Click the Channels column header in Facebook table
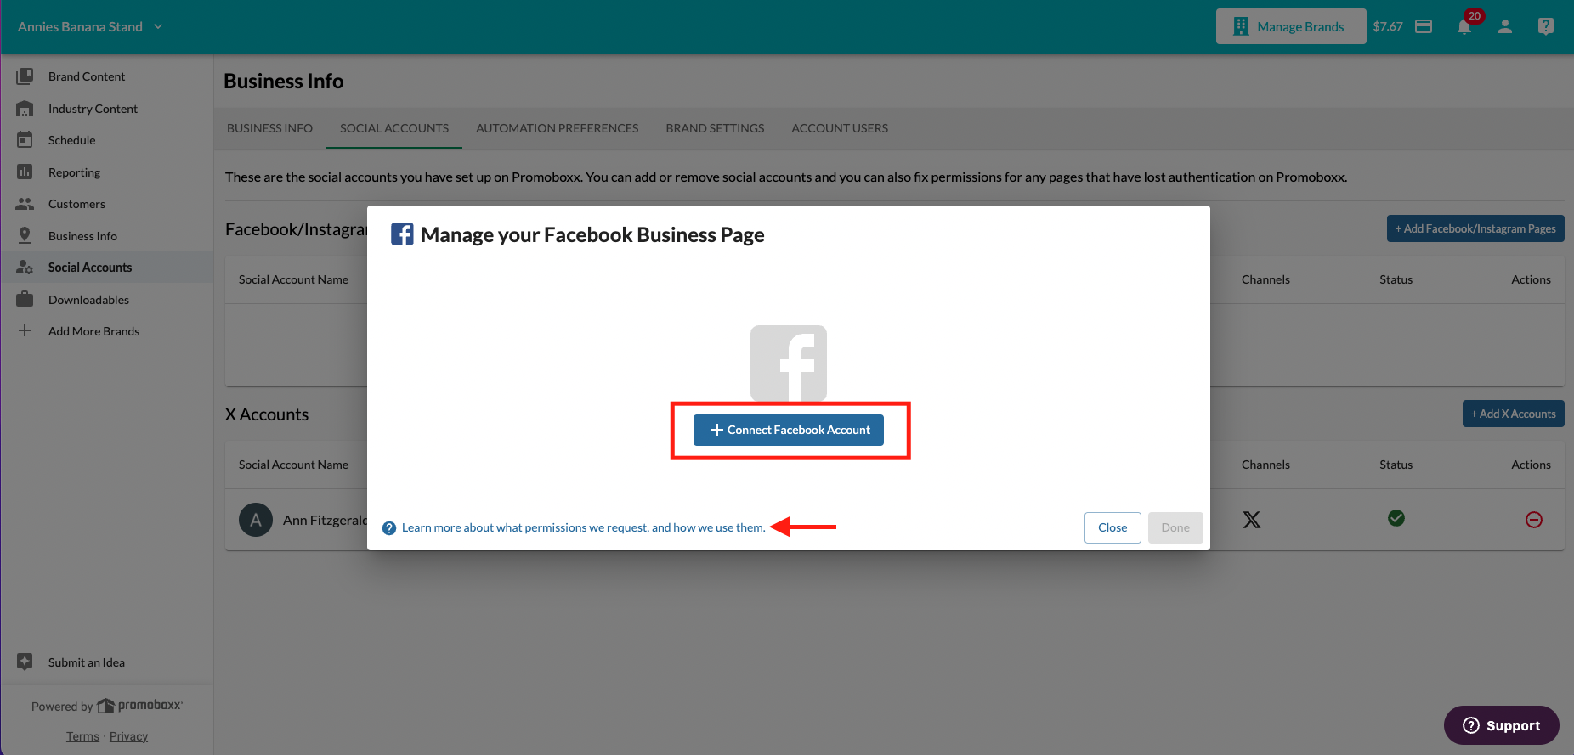Screen dimensions: 1574x755 click(1265, 279)
